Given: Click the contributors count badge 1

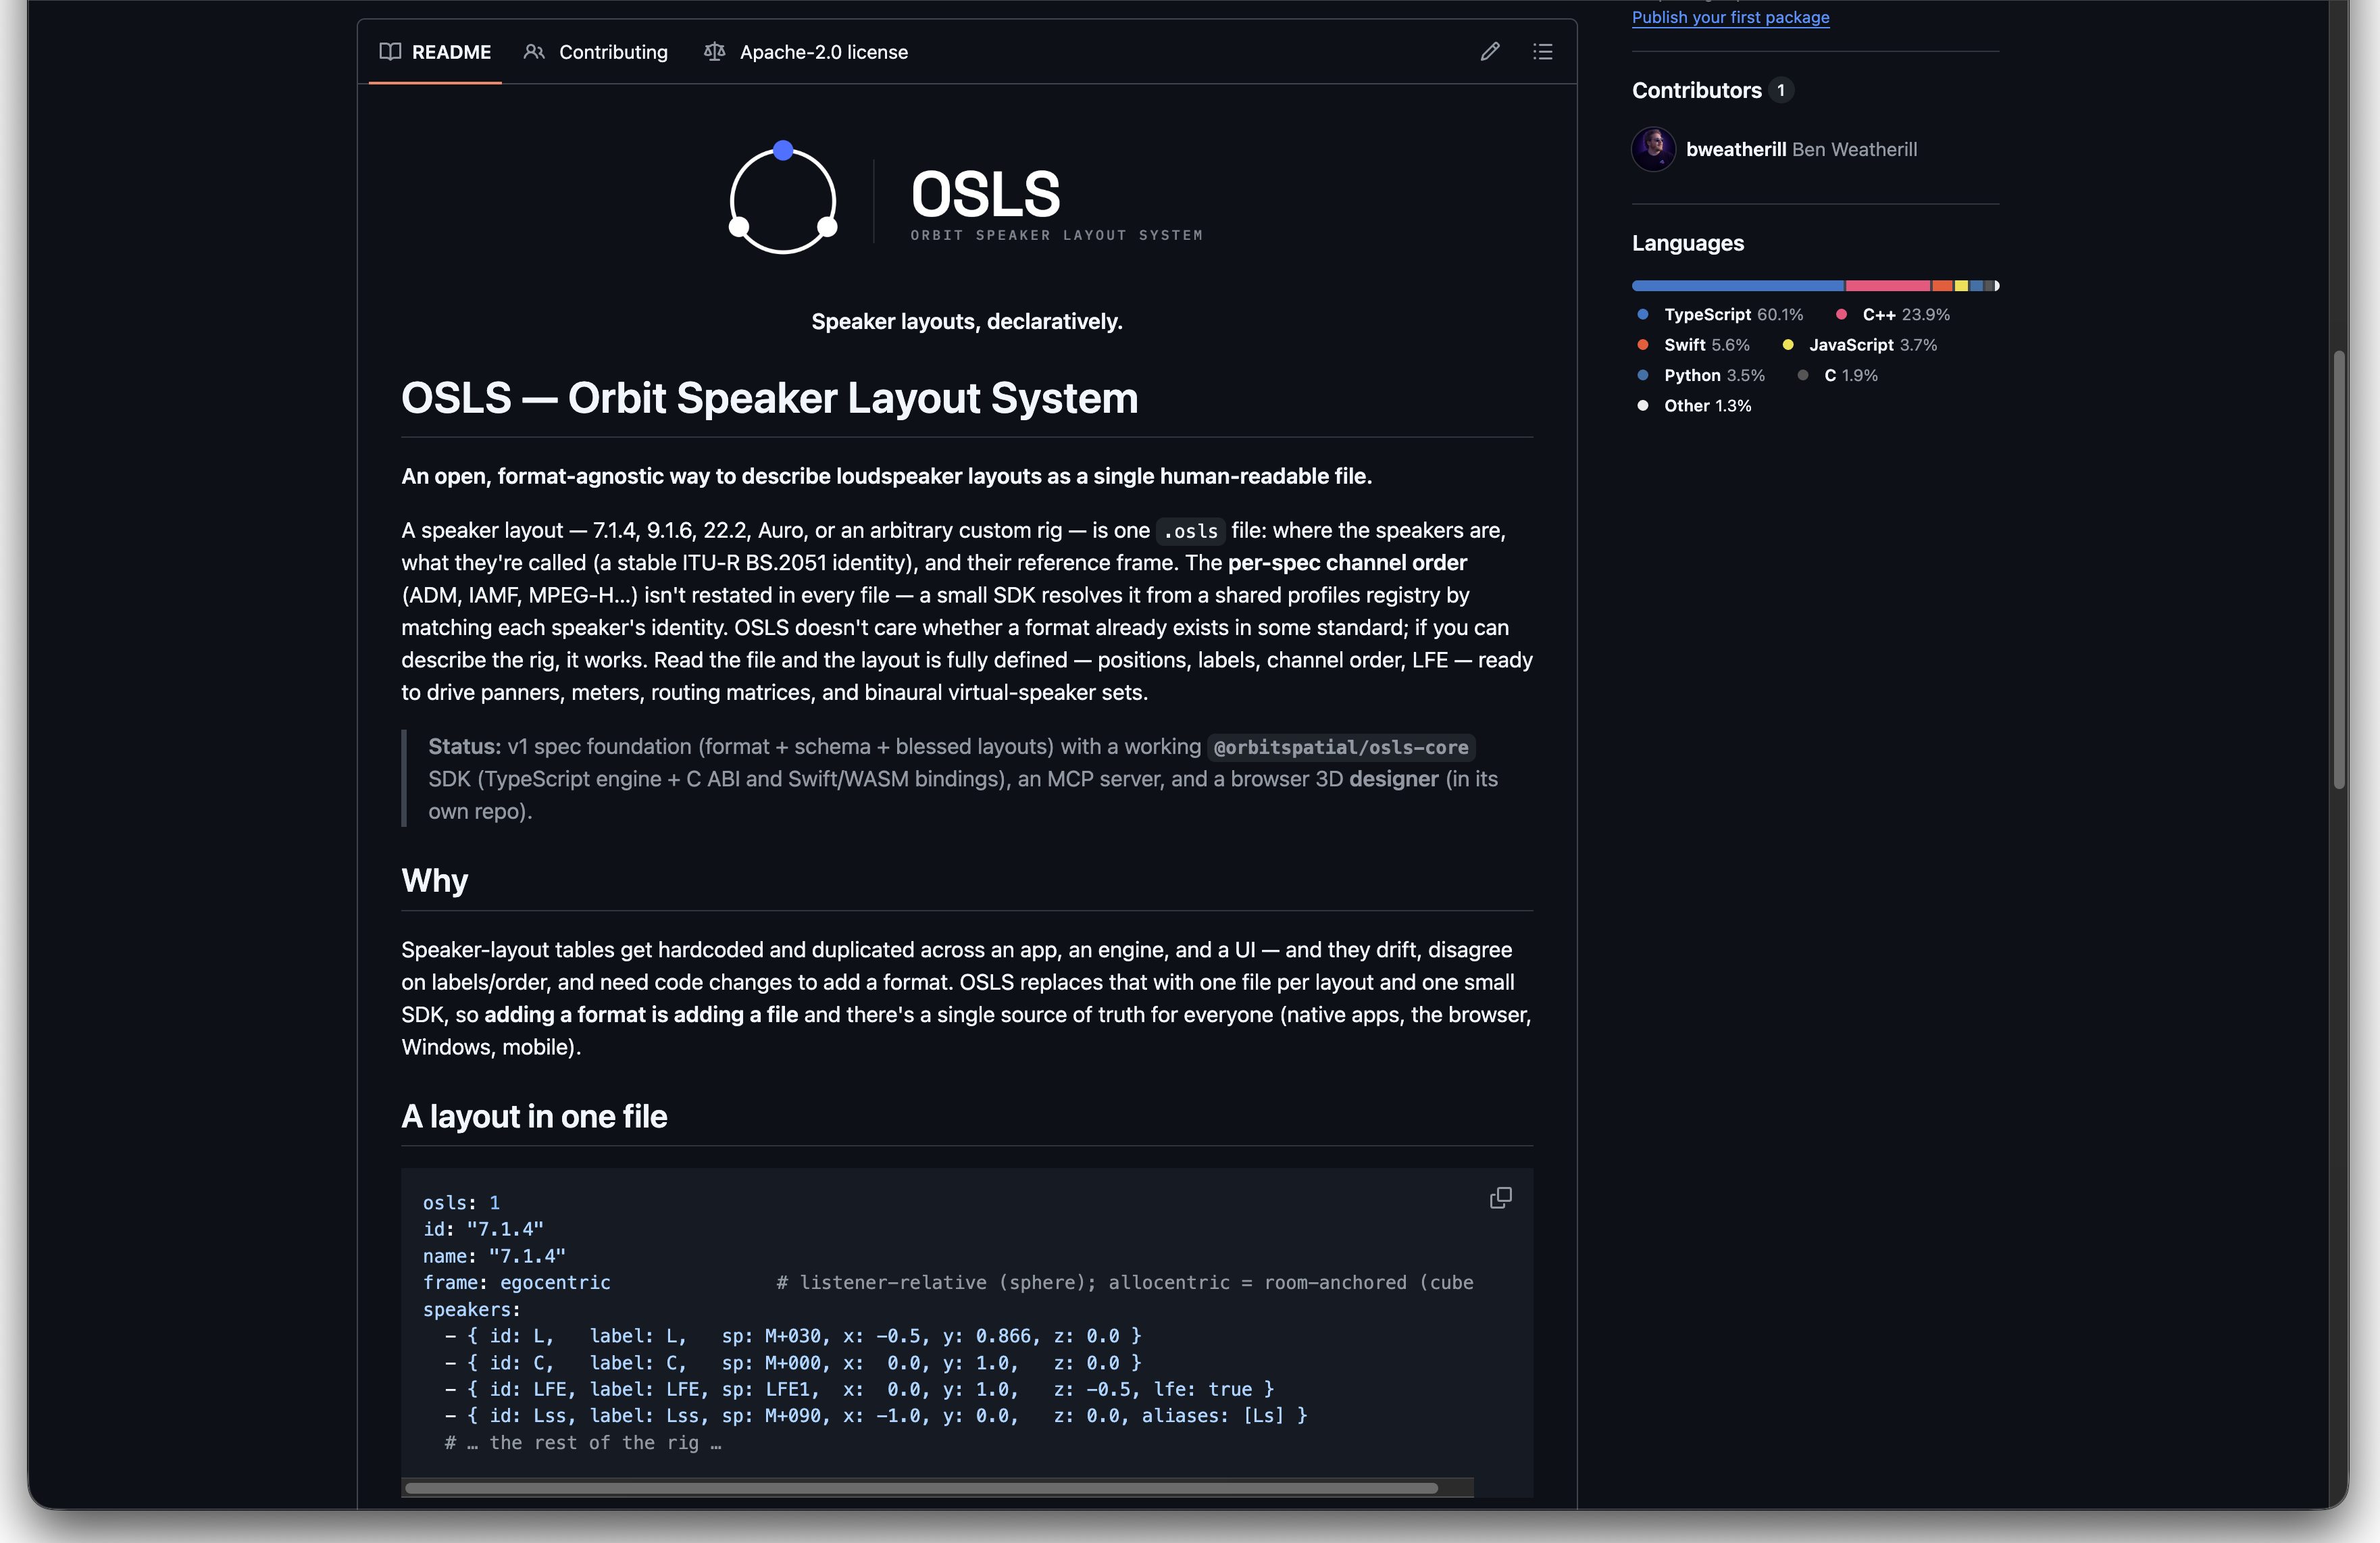Looking at the screenshot, I should pyautogui.click(x=1780, y=90).
